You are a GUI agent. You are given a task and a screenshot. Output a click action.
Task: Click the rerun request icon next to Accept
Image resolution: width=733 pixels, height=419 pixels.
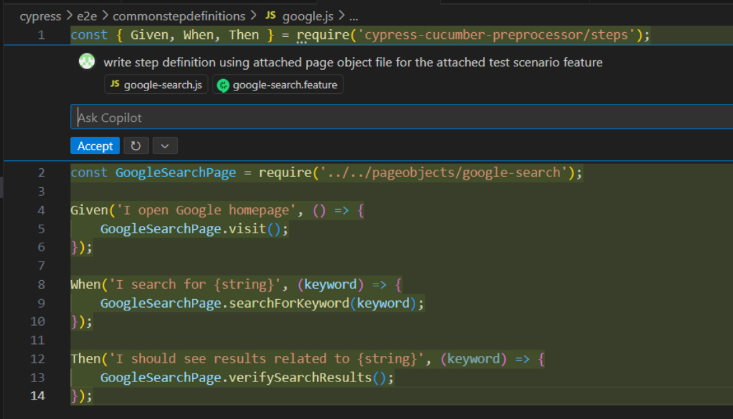click(136, 145)
